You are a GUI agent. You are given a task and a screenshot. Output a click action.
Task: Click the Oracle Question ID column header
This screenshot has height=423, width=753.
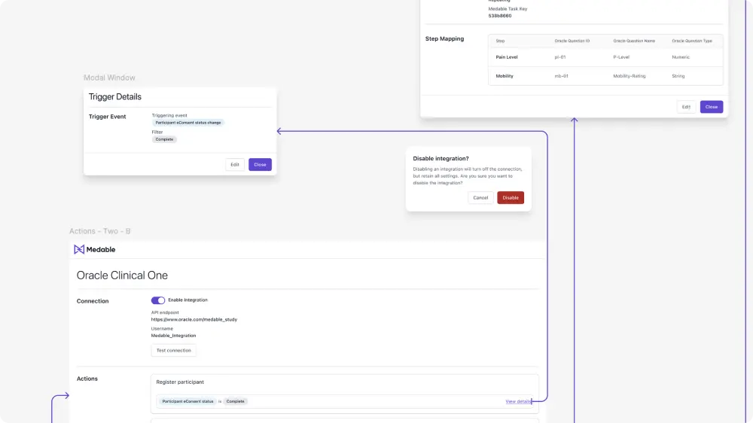pos(572,41)
